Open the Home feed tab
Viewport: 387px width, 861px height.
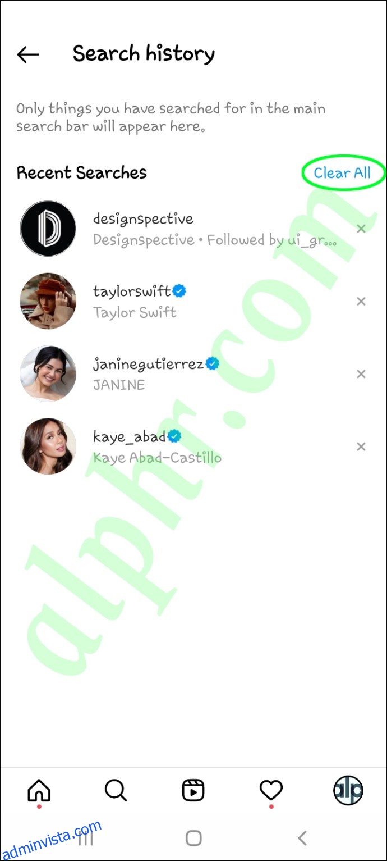39,791
